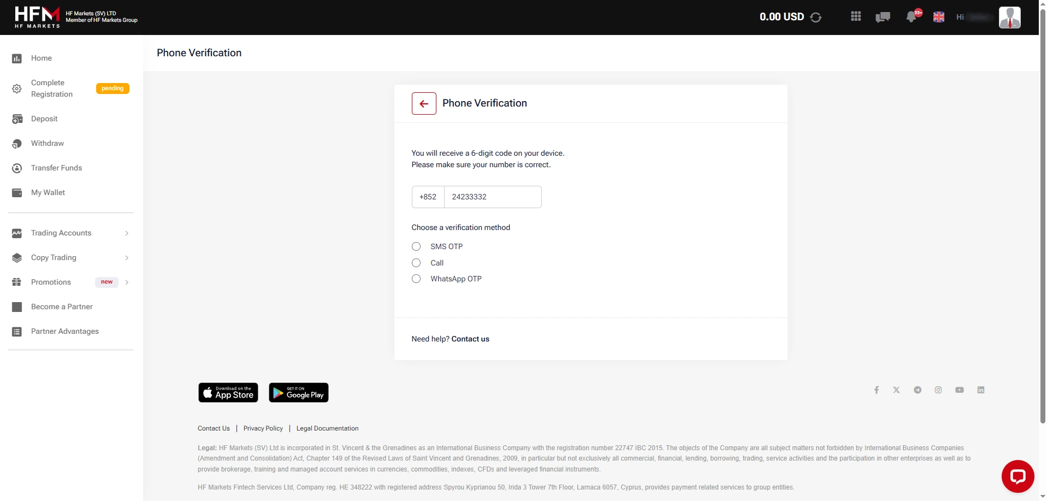Expand the Trading Accounts section
Viewport: 1047px width, 501px height.
[60, 233]
